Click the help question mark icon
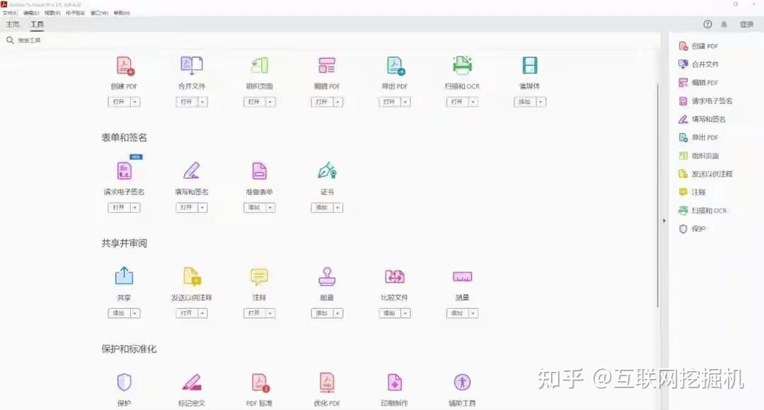Viewport: 764px width, 410px height. (x=707, y=24)
